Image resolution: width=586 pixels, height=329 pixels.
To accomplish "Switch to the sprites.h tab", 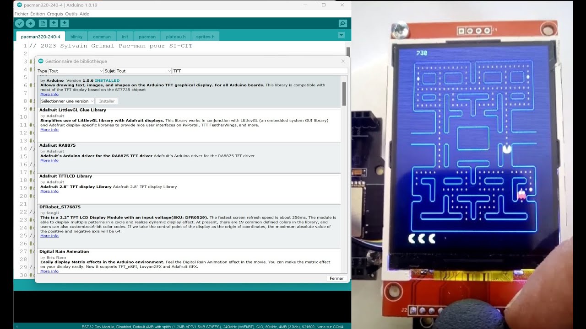I will coord(205,37).
